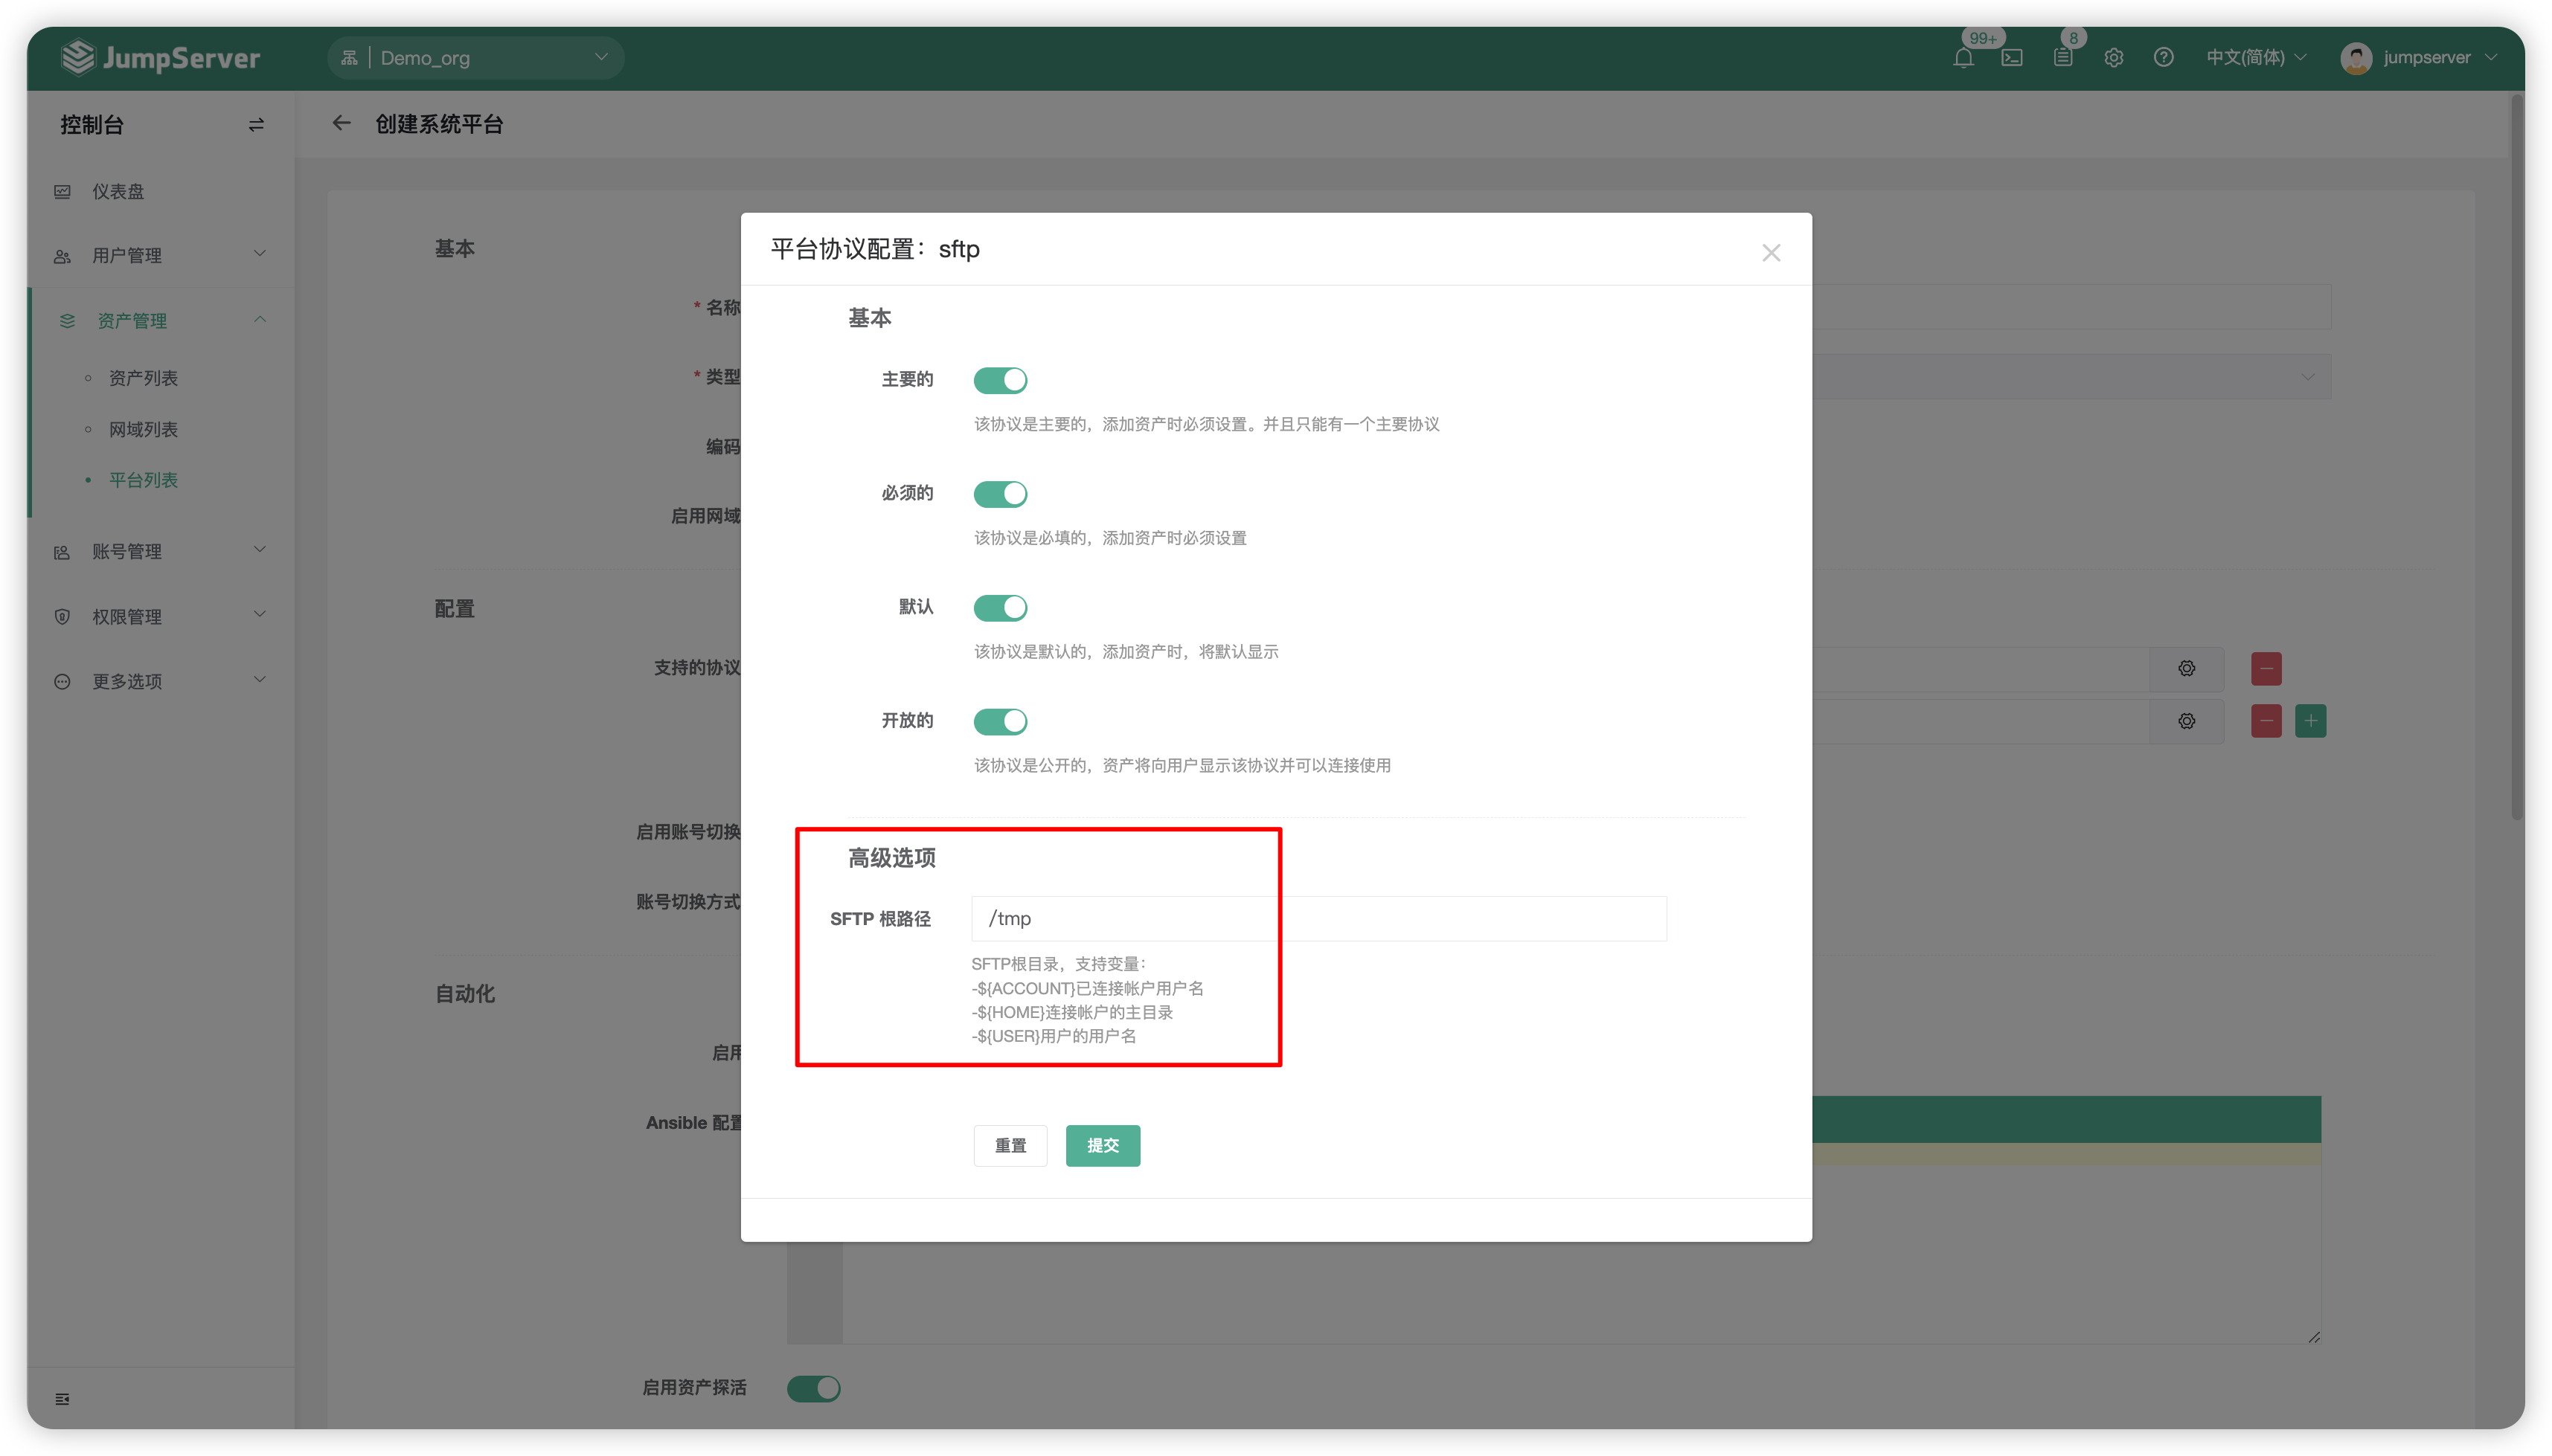
Task: Remove the second protocol row via its minus
Action: (x=2266, y=721)
